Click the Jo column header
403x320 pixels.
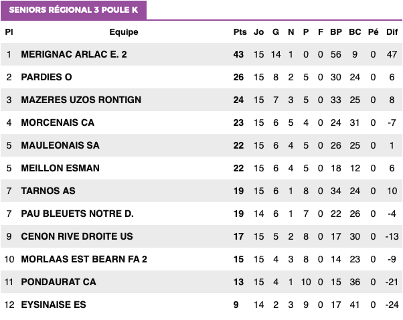[x=258, y=32]
